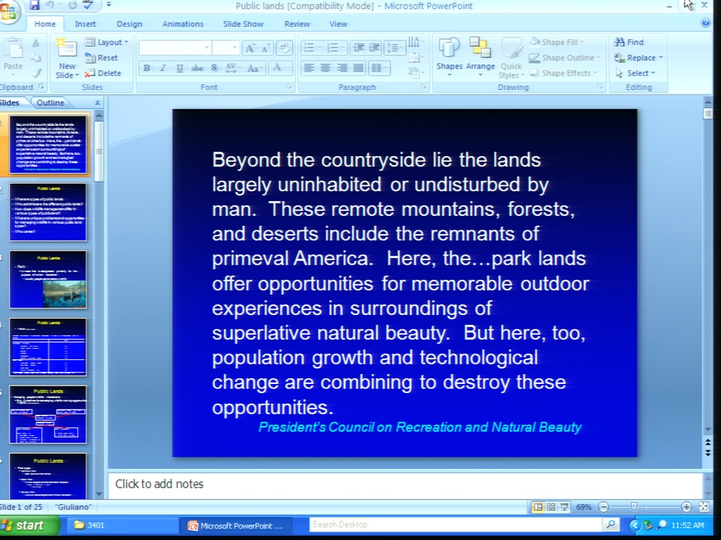Toggle Italic formatting
This screenshot has width=721, height=540.
pyautogui.click(x=163, y=68)
